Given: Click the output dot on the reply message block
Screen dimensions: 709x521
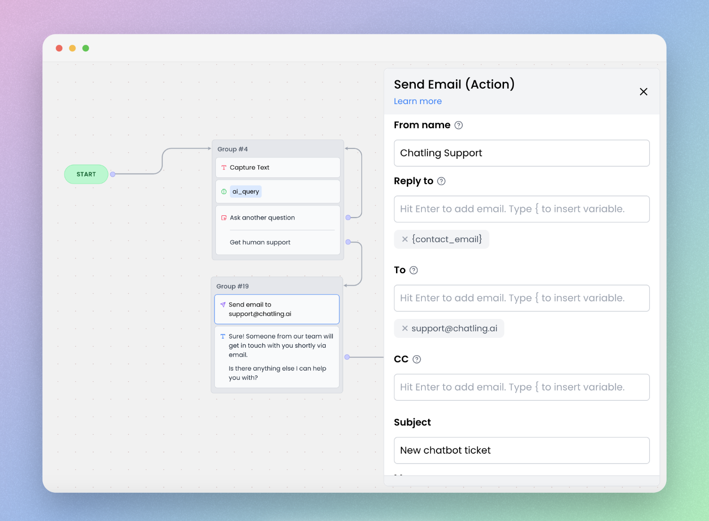Looking at the screenshot, I should 347,357.
